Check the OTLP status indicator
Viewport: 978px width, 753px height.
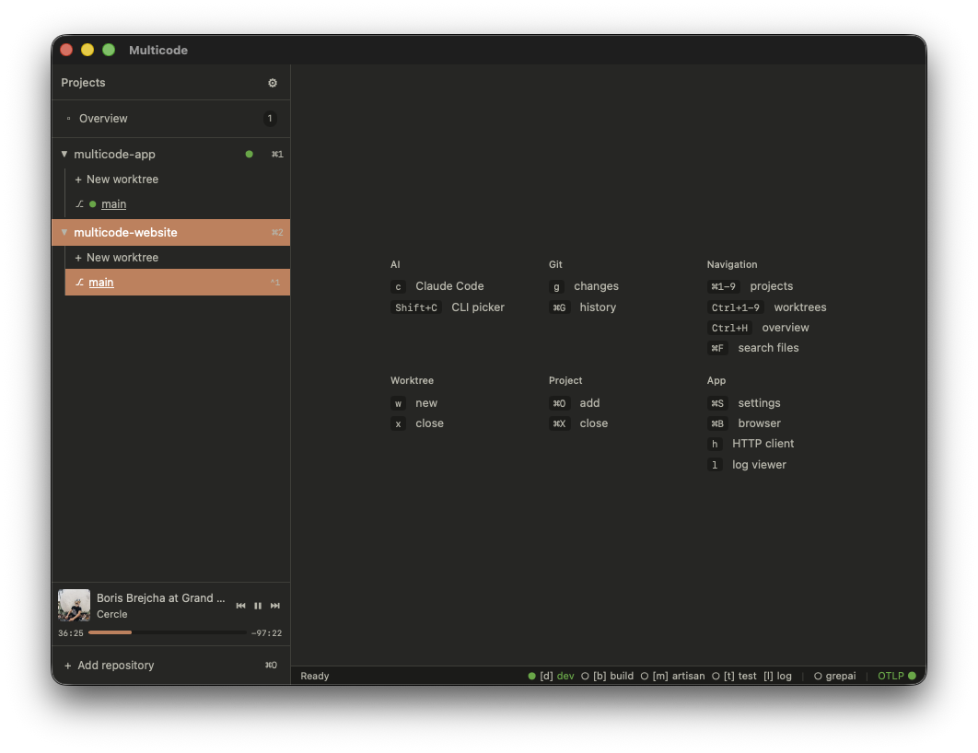[x=895, y=676]
